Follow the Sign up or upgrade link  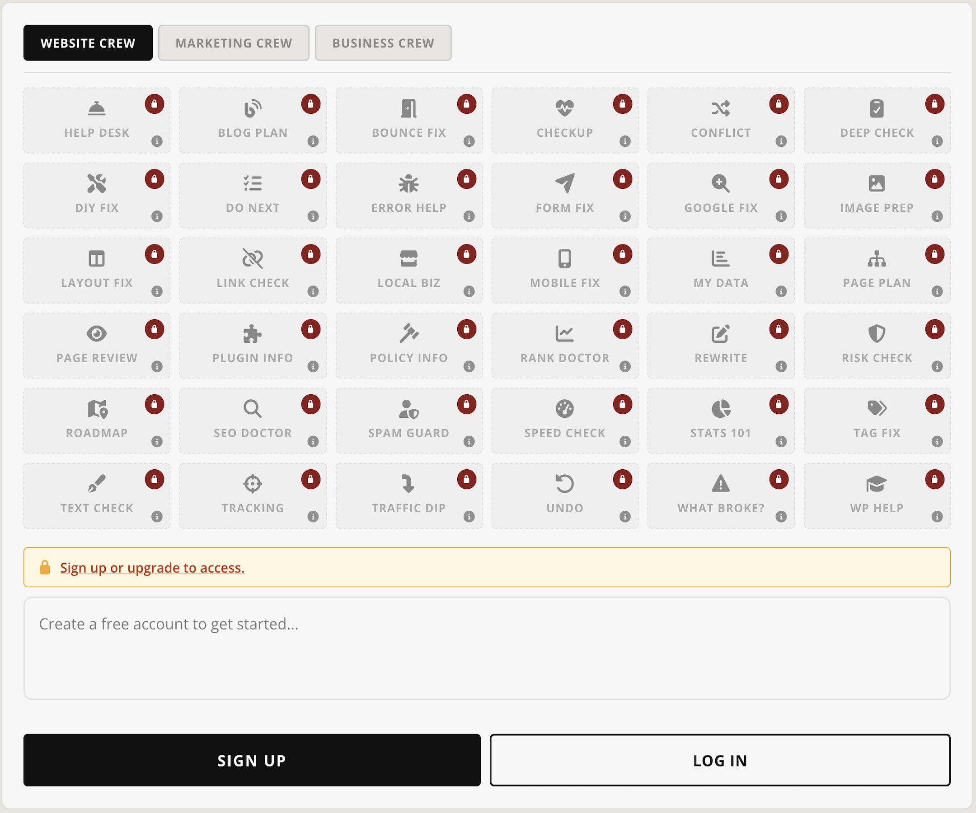pos(152,568)
